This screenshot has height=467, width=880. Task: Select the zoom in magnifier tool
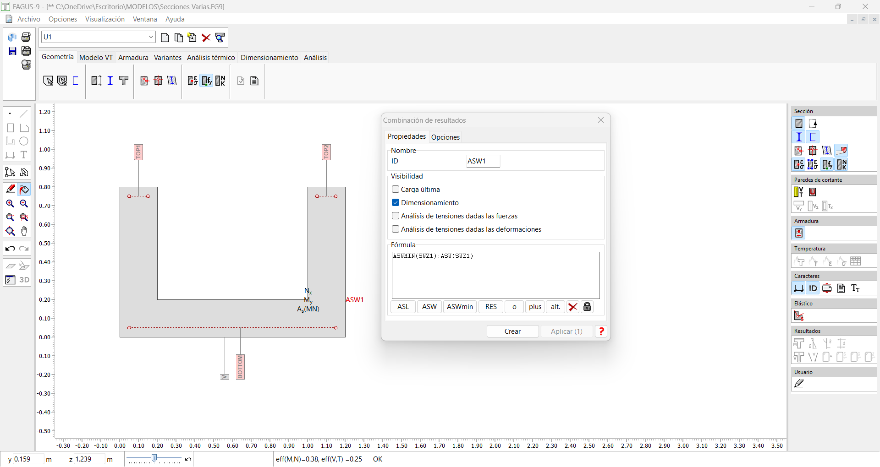pos(10,204)
